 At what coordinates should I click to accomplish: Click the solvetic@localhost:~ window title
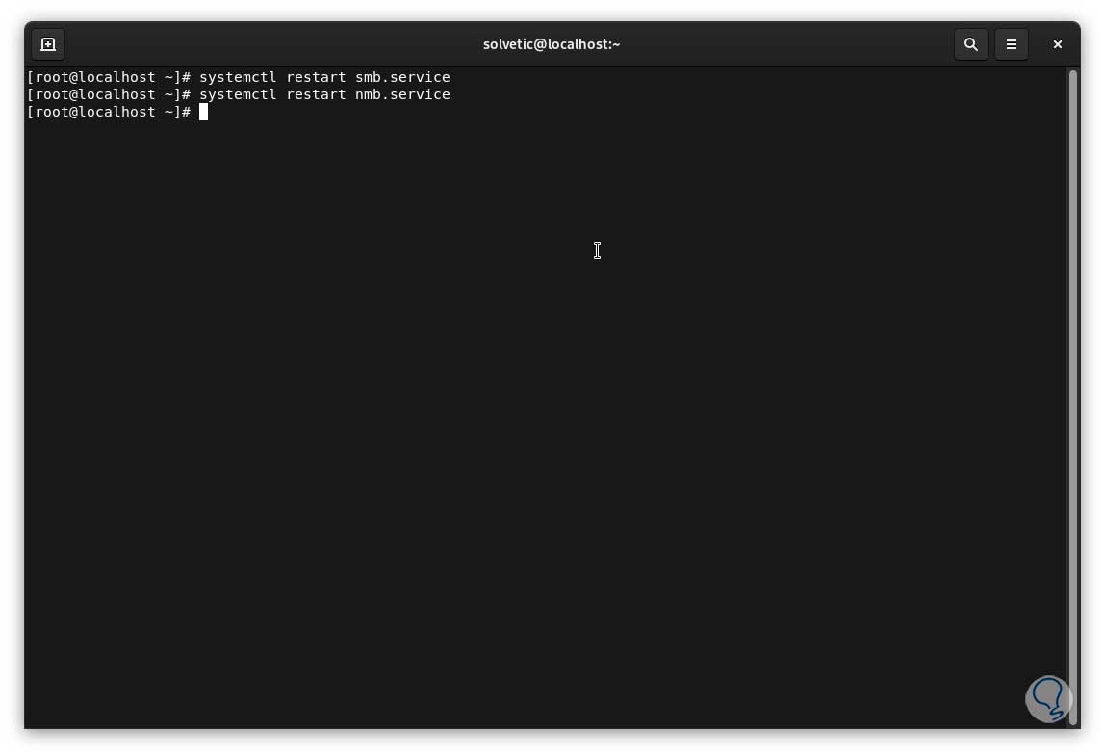(552, 44)
